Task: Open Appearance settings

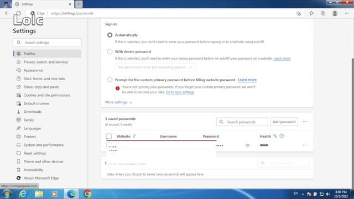Action: [x=33, y=70]
